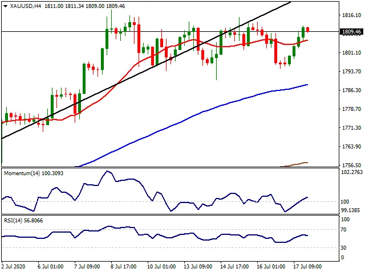Select the RSI 70 level label

coord(343,230)
